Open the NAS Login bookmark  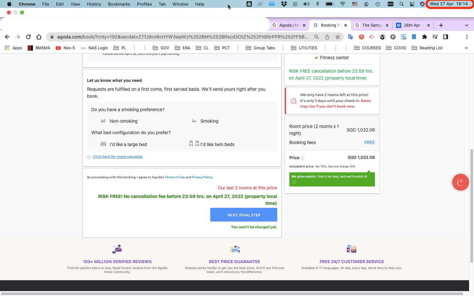(x=94, y=48)
